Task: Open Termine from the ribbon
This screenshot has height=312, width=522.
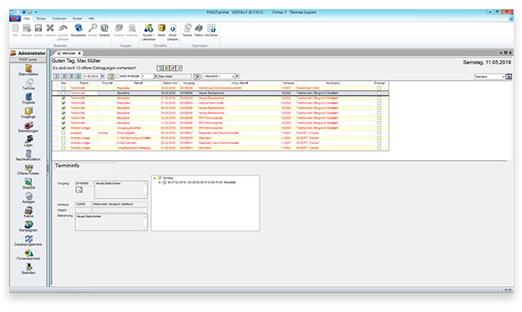Action: point(187,30)
